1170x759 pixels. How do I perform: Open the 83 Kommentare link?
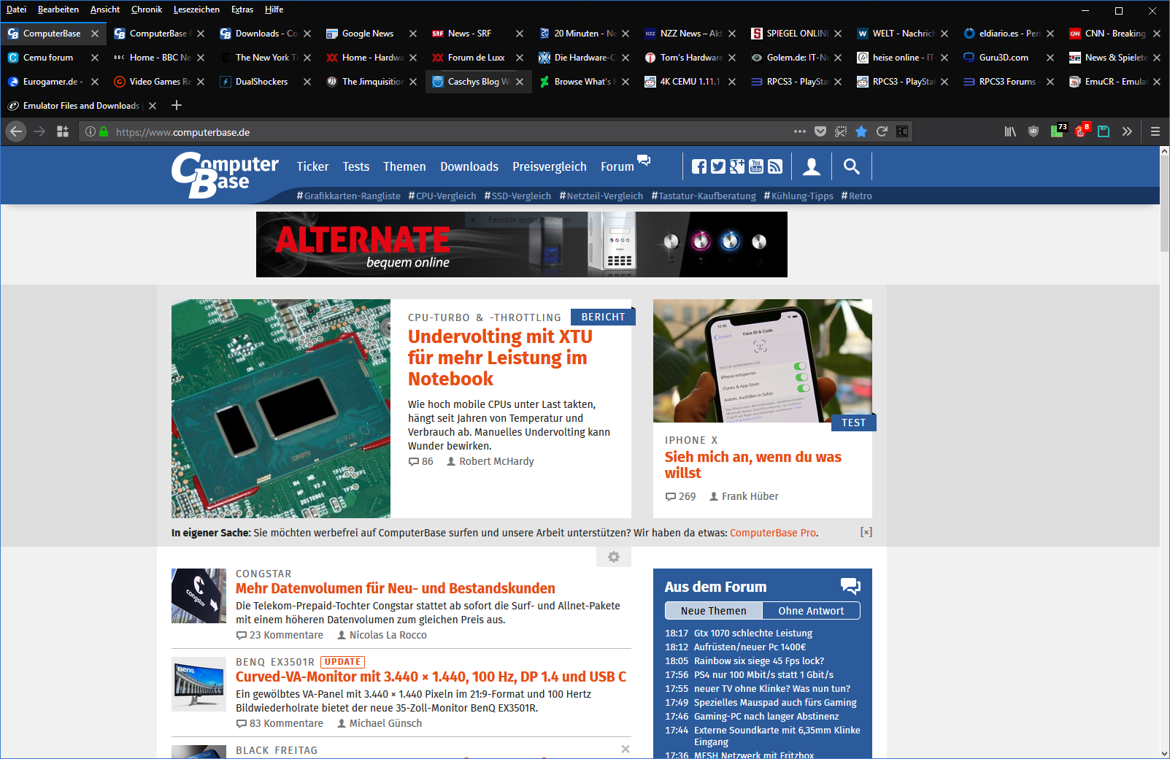pyautogui.click(x=280, y=723)
